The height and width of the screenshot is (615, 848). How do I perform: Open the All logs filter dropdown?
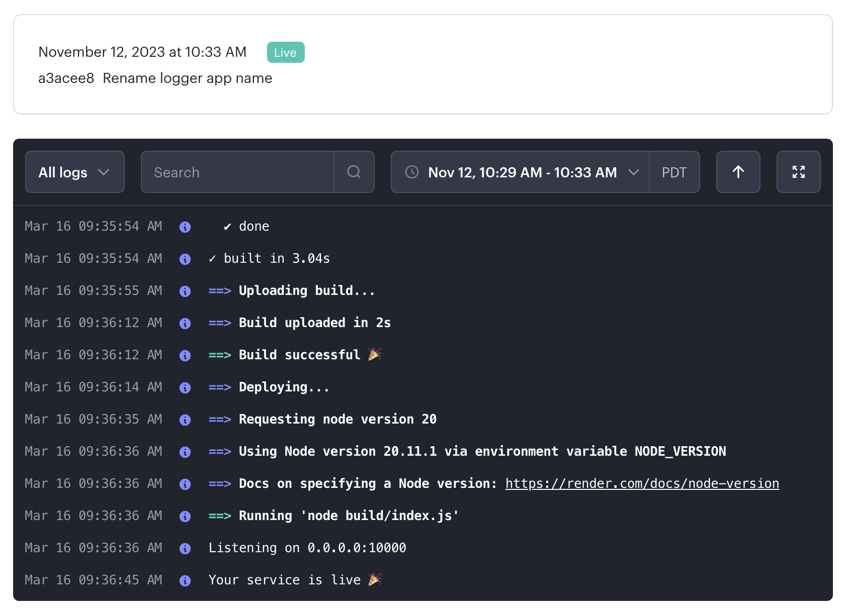[74, 172]
